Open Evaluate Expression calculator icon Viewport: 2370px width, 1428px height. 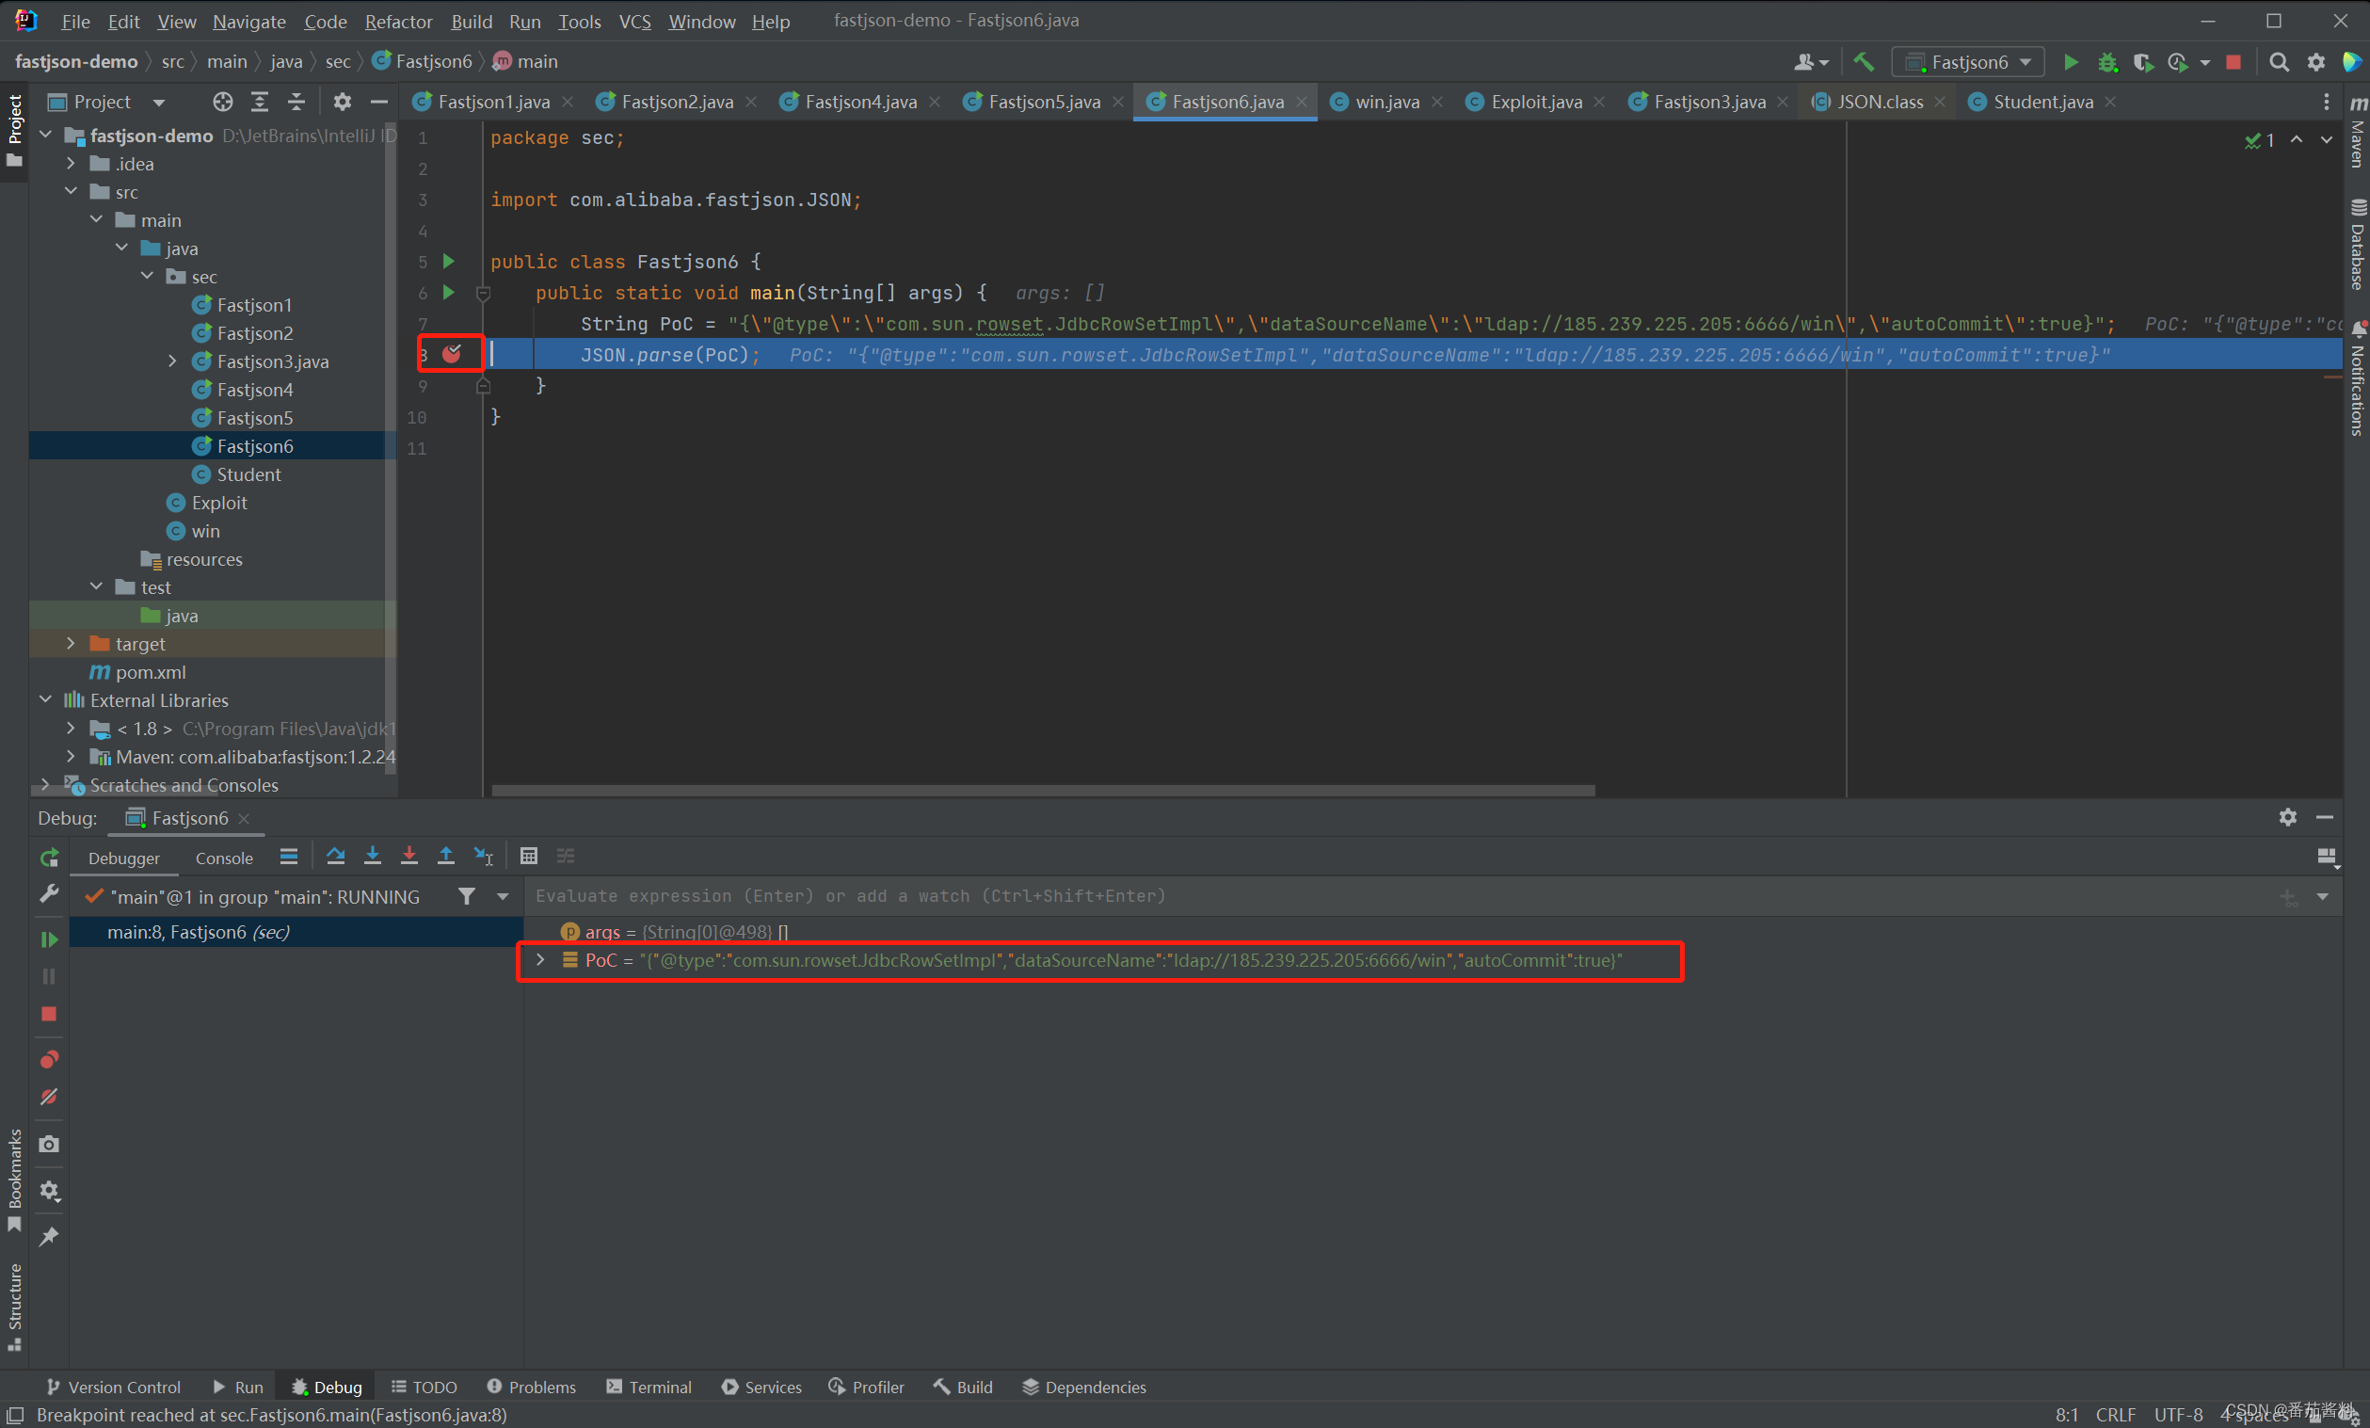[x=528, y=856]
